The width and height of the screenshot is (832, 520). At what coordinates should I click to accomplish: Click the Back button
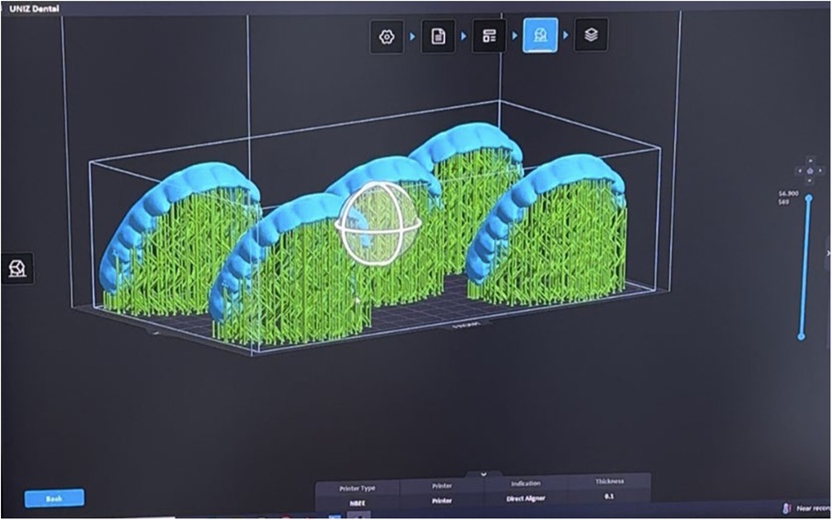54,498
